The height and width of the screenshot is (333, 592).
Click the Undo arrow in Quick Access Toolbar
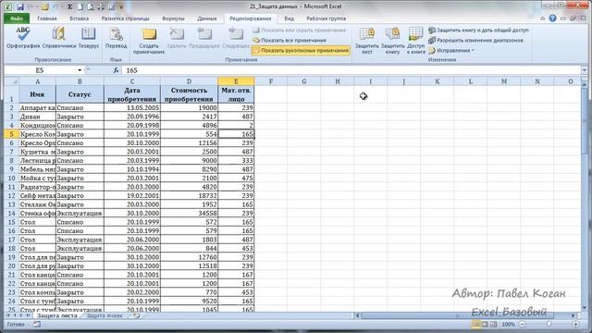pyautogui.click(x=55, y=6)
